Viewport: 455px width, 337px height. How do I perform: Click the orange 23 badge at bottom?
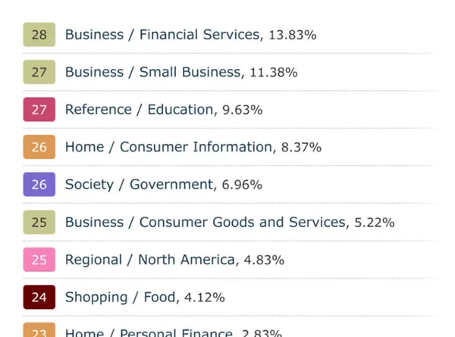click(39, 329)
